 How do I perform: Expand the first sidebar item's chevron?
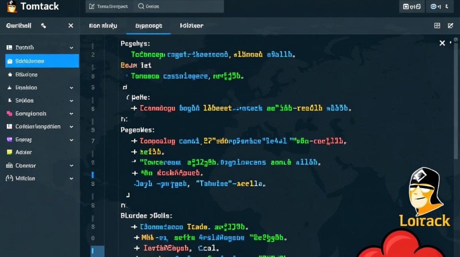[x=72, y=48]
